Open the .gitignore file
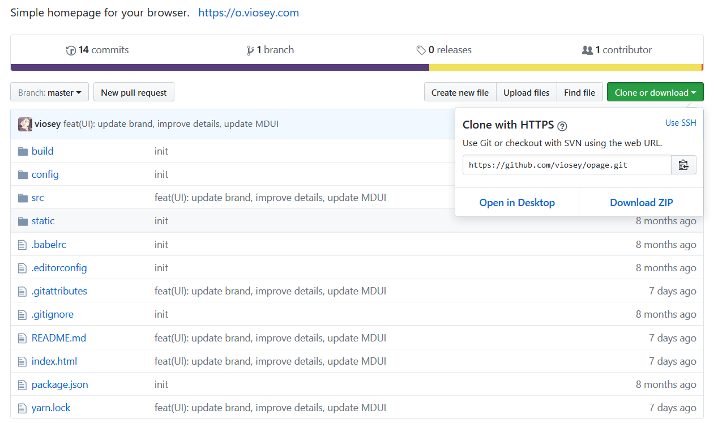The image size is (718, 423). pos(53,314)
